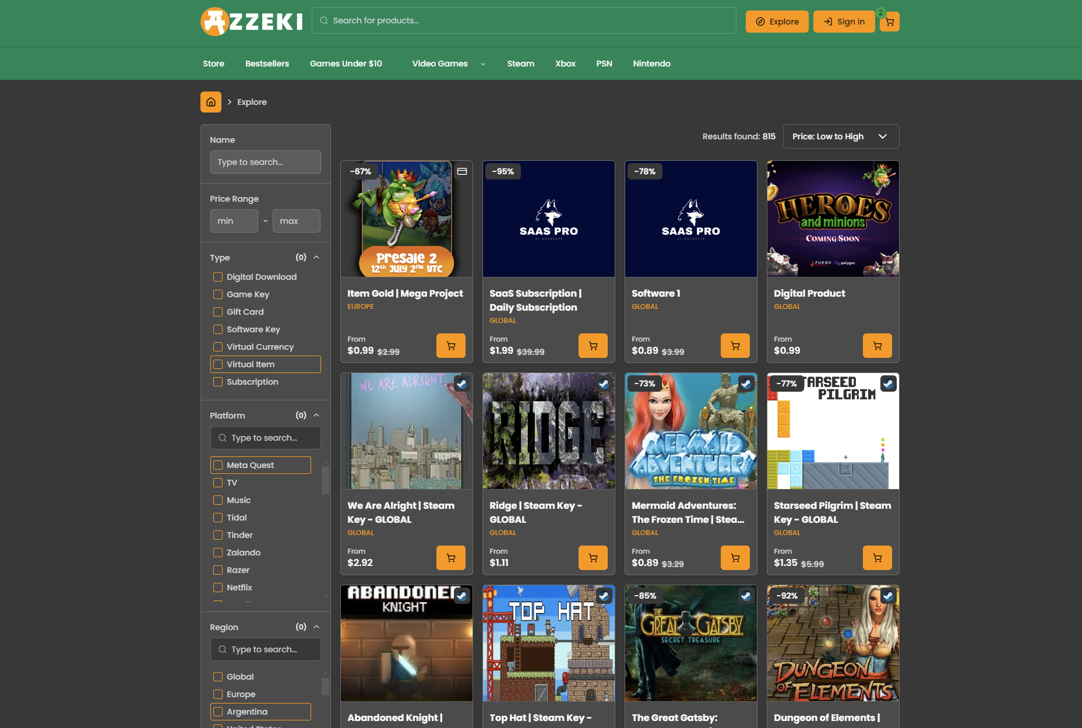Select the Argentina region checkbox
Screen dimensions: 1082x728
pos(218,712)
